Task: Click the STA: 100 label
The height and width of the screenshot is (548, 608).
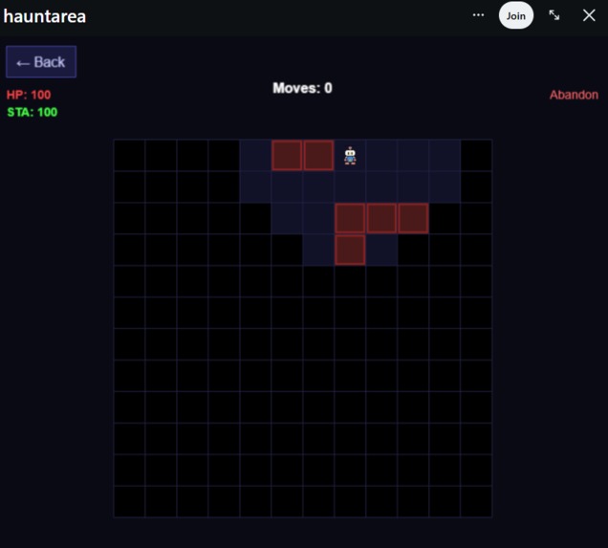Action: (33, 112)
